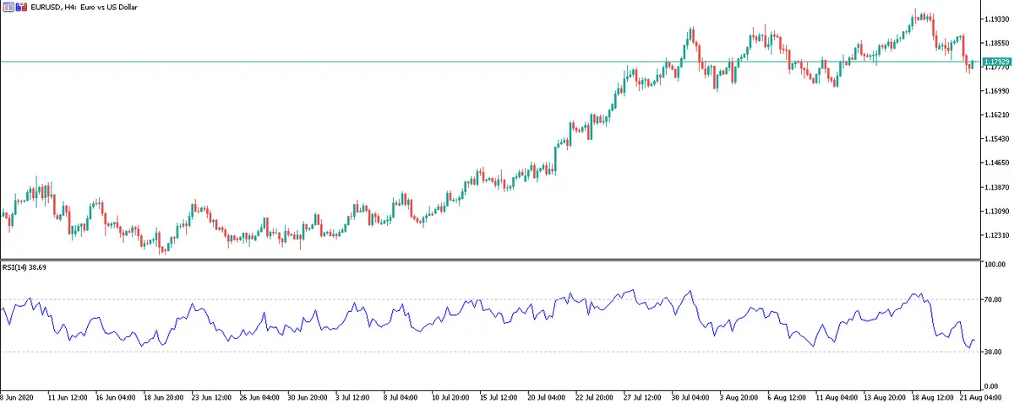
Task: Click the 1.18550 price scale label
Action: [x=994, y=43]
